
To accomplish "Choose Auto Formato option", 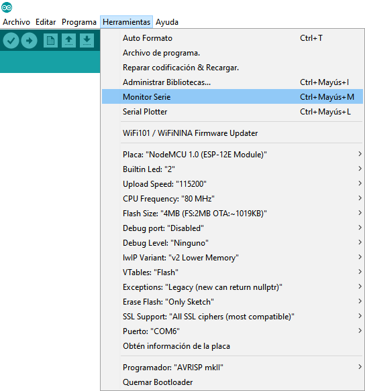I will 232,38.
